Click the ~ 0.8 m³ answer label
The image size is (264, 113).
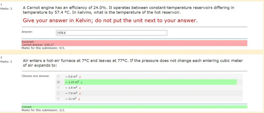(x=71, y=77)
